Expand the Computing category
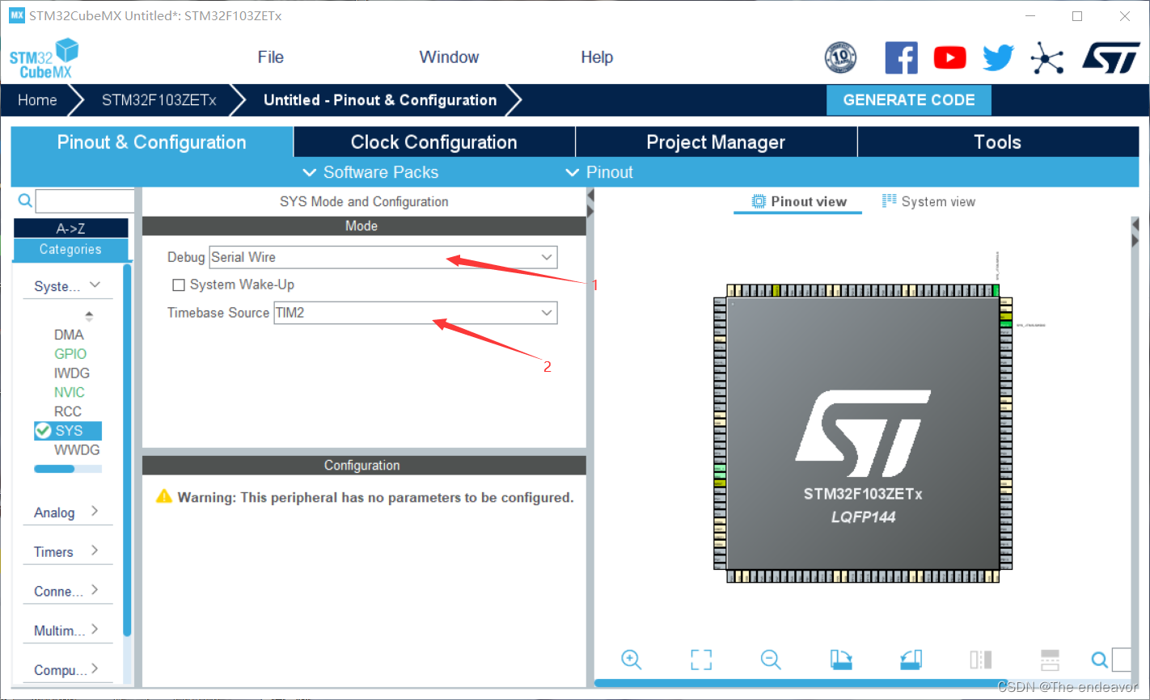This screenshot has width=1150, height=700. point(68,670)
